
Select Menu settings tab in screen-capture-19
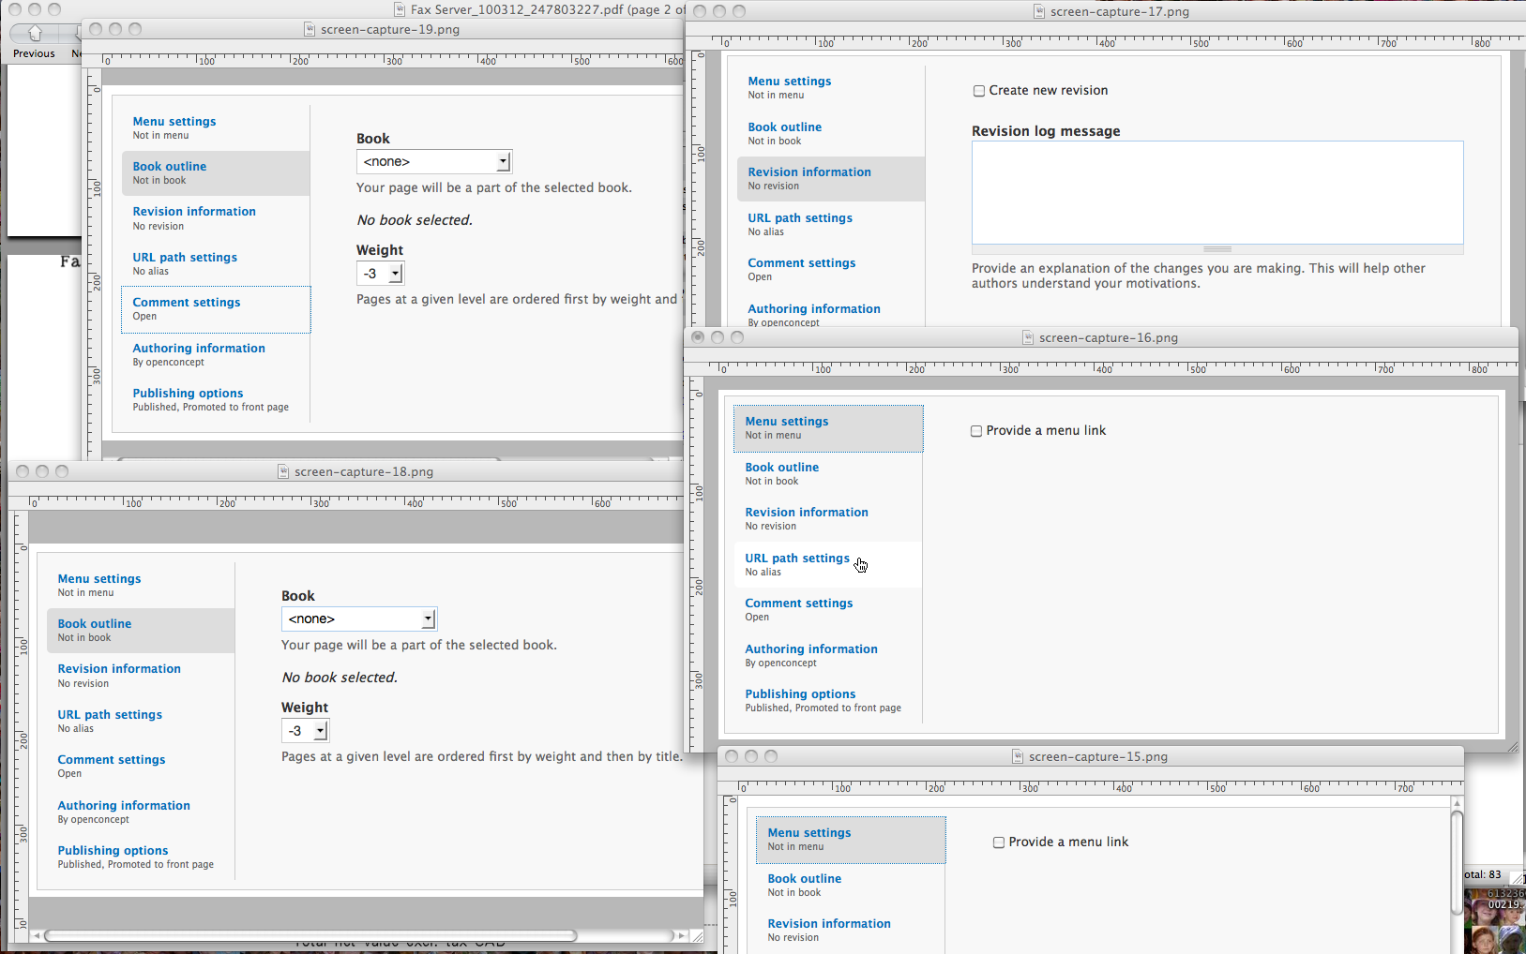216,127
